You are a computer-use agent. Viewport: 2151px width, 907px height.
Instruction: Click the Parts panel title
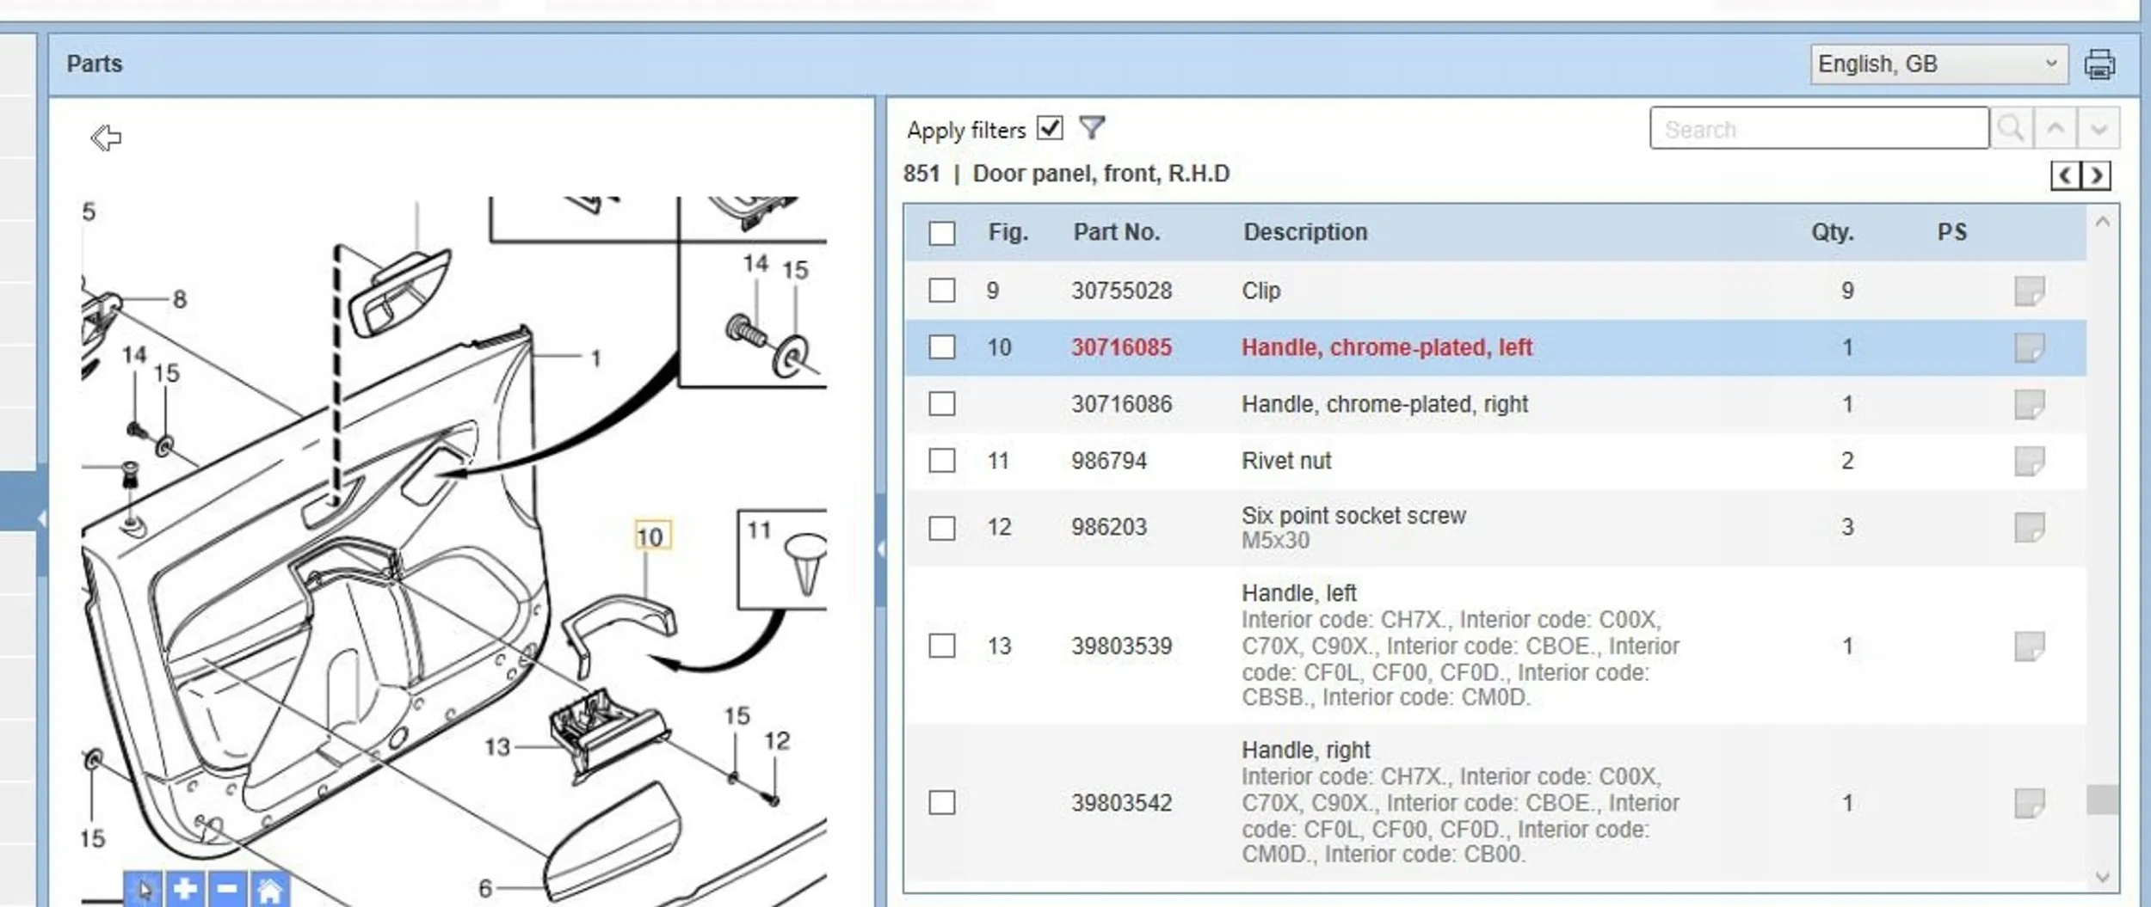(x=94, y=64)
